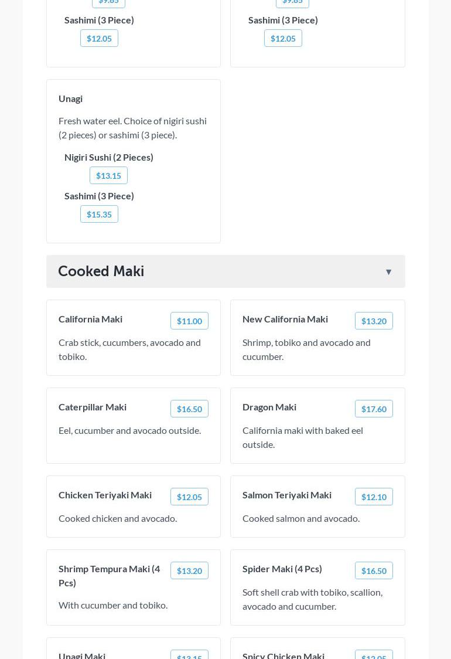Viewport: 451px width, 659px height.
Task: Add Shrimp Tempura Maki for $13.20
Action: [x=189, y=570]
